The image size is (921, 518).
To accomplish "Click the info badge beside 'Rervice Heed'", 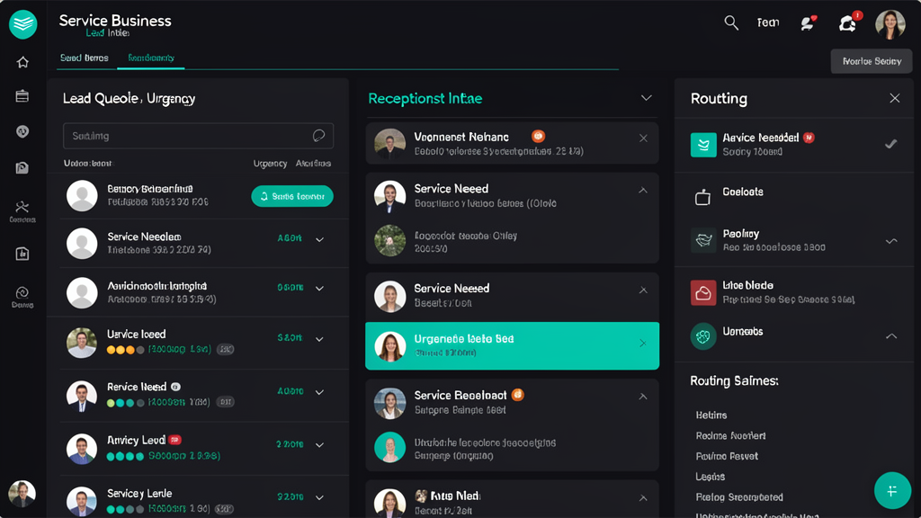I will click(x=175, y=387).
